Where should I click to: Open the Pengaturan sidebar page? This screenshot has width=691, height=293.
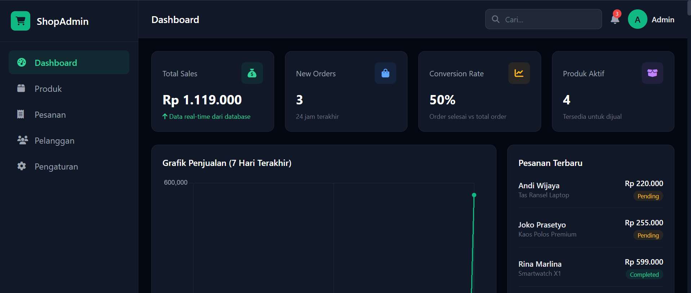pyautogui.click(x=69, y=166)
